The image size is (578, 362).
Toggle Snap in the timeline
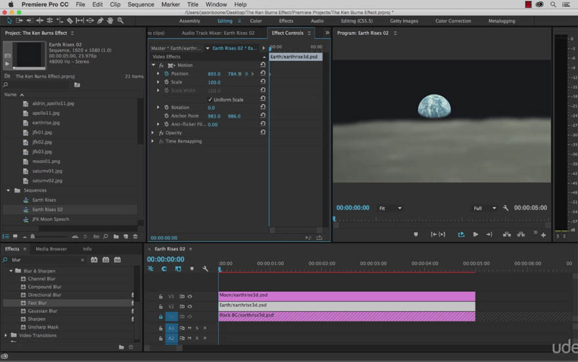click(x=164, y=269)
